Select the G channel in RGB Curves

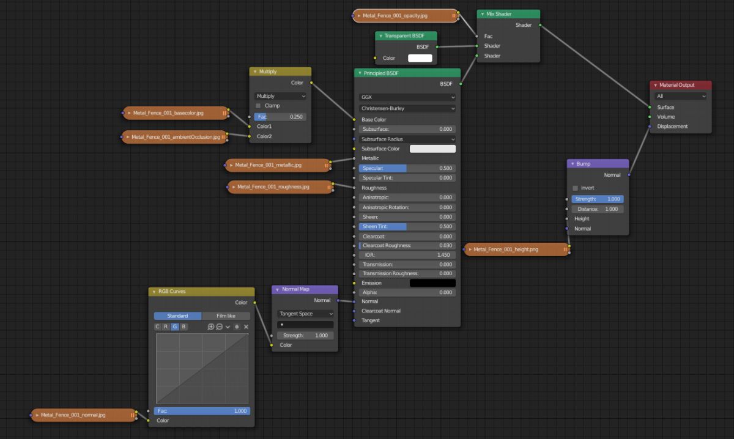[x=174, y=326]
